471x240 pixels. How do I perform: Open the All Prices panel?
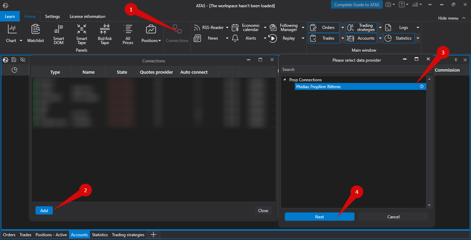[128, 34]
